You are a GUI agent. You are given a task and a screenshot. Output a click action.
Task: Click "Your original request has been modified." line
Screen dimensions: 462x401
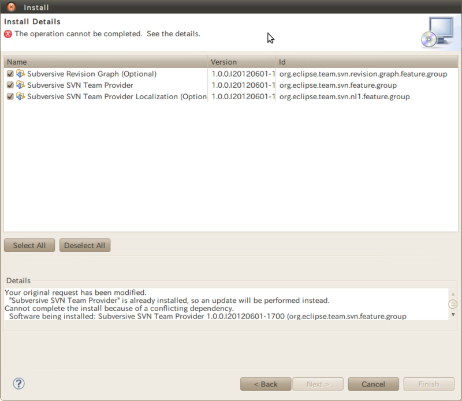click(76, 293)
